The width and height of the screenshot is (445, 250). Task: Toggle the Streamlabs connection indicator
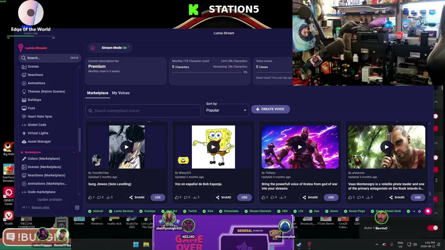tap(229, 211)
